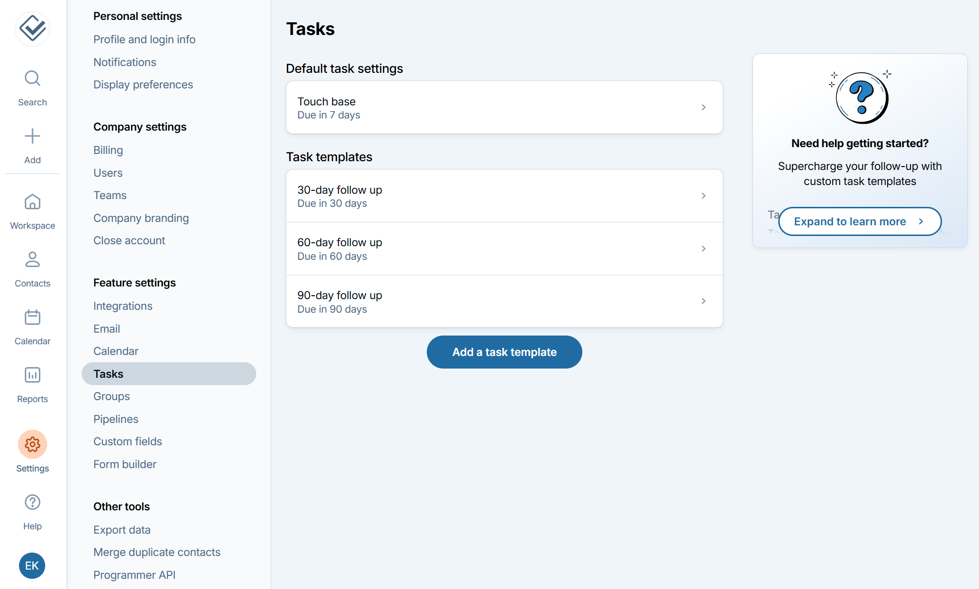Click Add a task template button

coord(504,352)
